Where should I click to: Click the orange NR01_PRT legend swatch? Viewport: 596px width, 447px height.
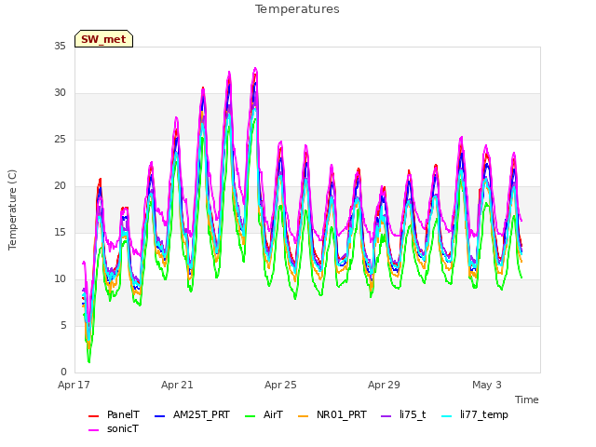coord(304,416)
